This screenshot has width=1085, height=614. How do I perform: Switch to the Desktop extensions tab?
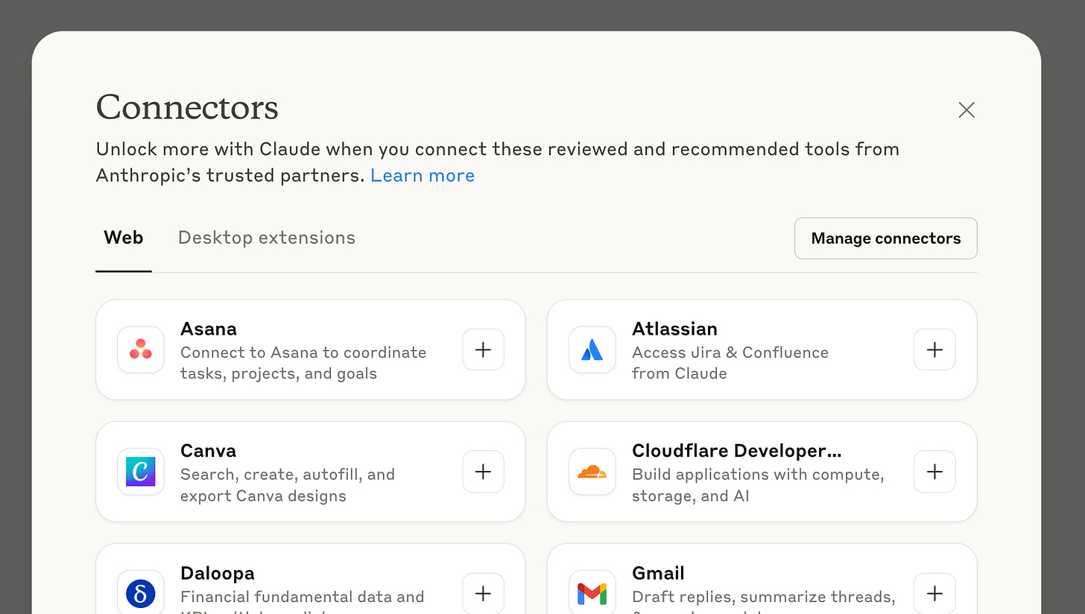pos(267,238)
